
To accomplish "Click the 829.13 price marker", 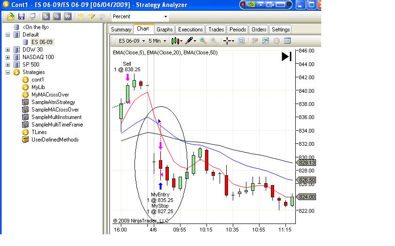I will point(306,163).
